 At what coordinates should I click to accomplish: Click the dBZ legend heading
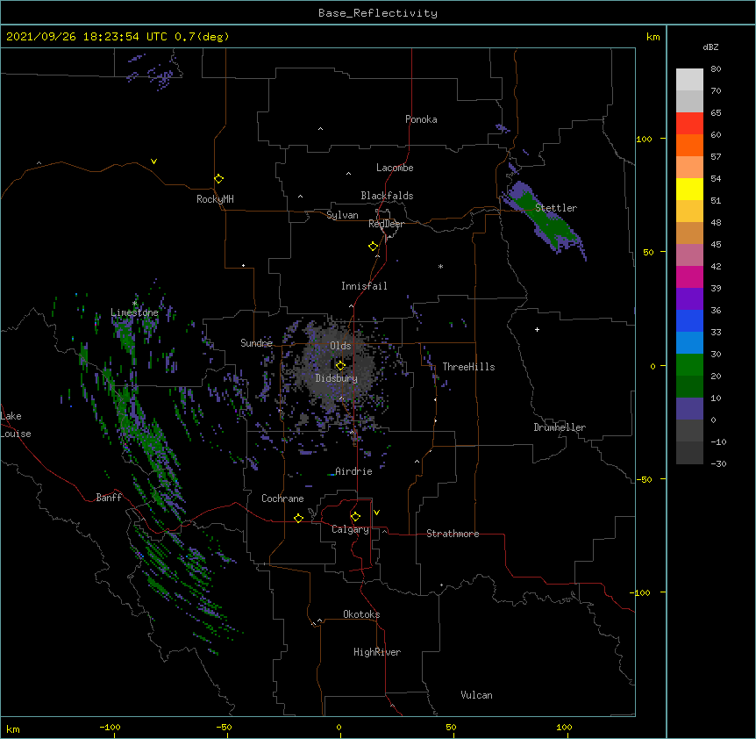710,47
